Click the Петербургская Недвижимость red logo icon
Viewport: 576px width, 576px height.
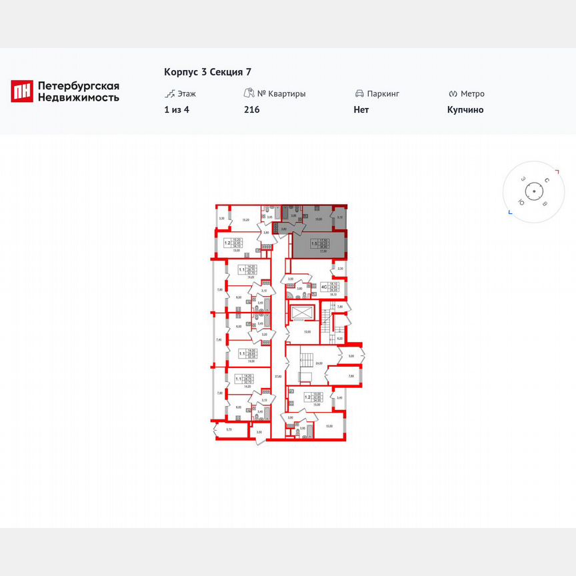point(22,91)
